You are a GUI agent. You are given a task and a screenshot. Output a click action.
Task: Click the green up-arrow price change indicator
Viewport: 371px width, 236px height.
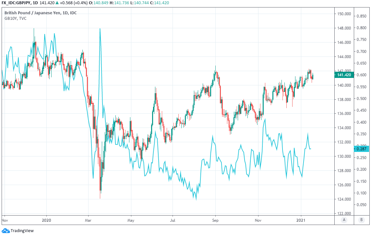[66, 3]
